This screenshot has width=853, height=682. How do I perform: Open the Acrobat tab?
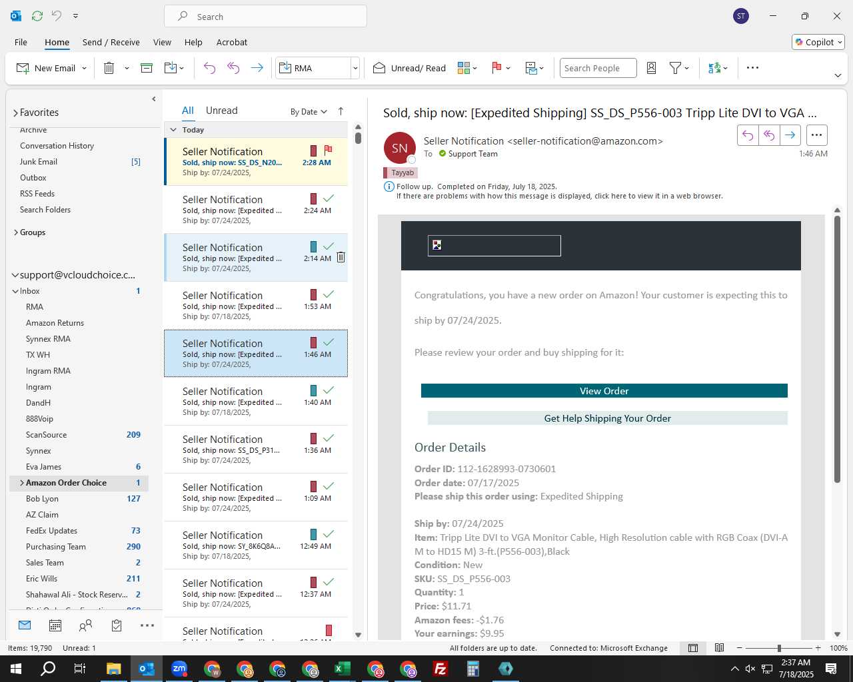coord(232,42)
